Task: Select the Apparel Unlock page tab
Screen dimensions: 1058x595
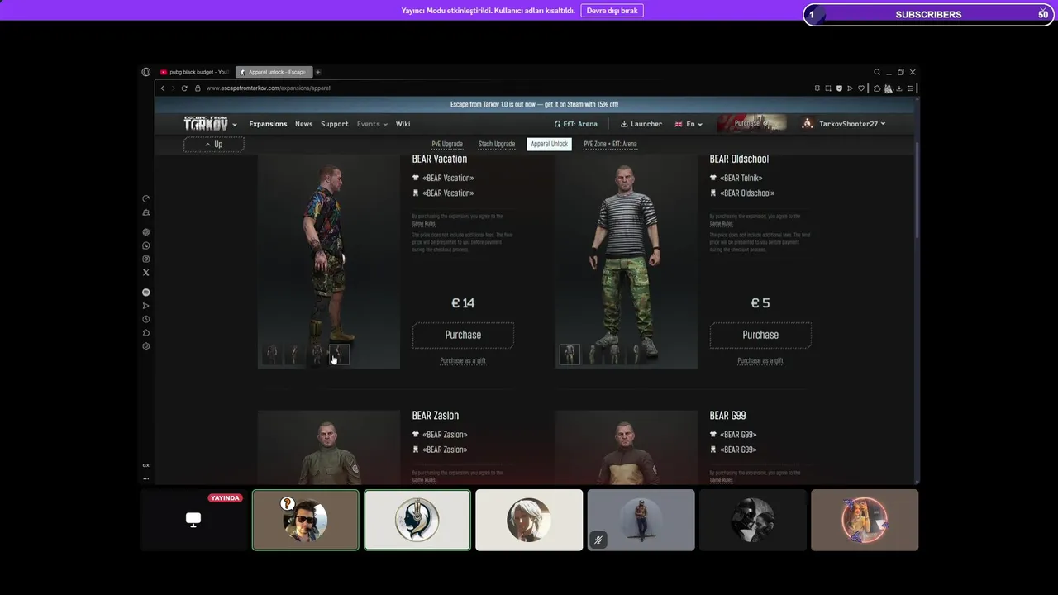Action: point(549,144)
